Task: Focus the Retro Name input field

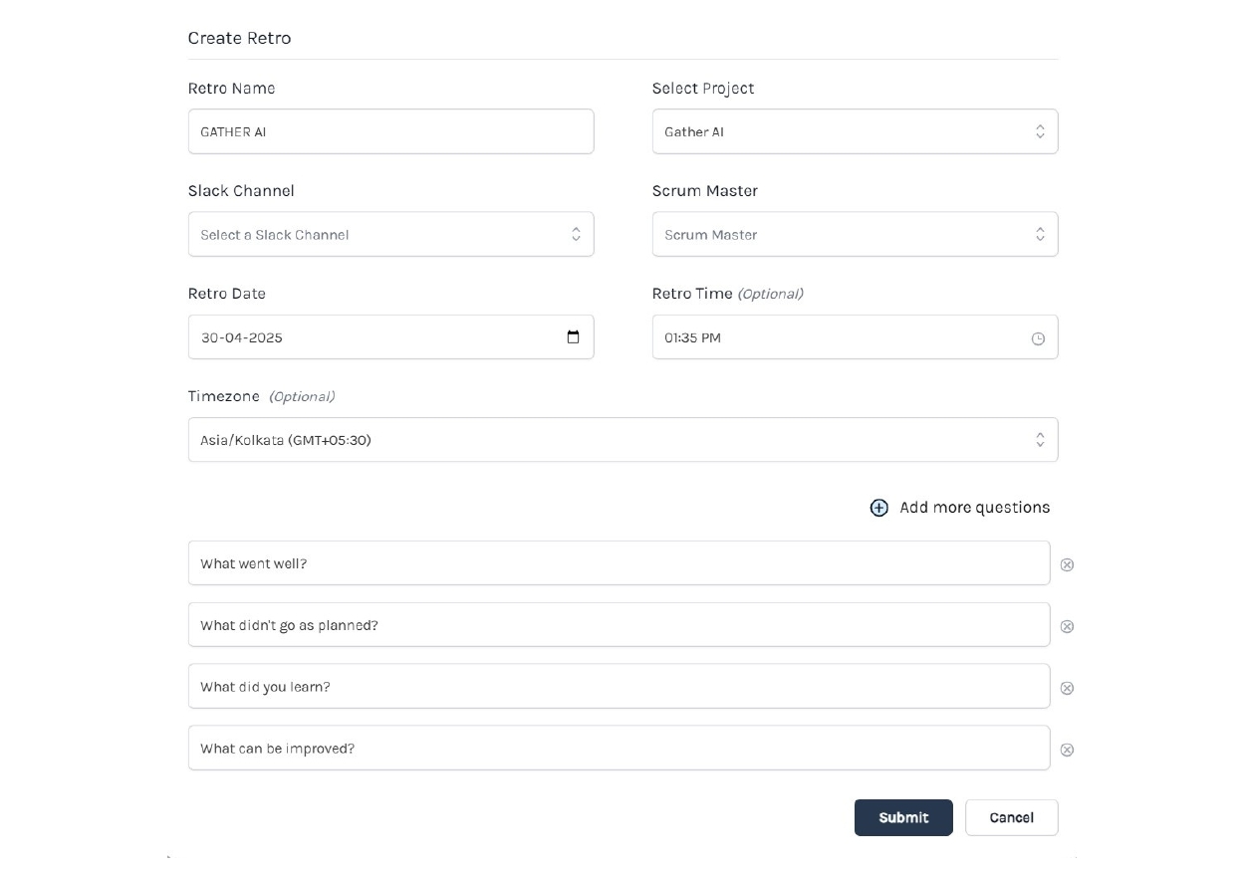Action: tap(390, 131)
